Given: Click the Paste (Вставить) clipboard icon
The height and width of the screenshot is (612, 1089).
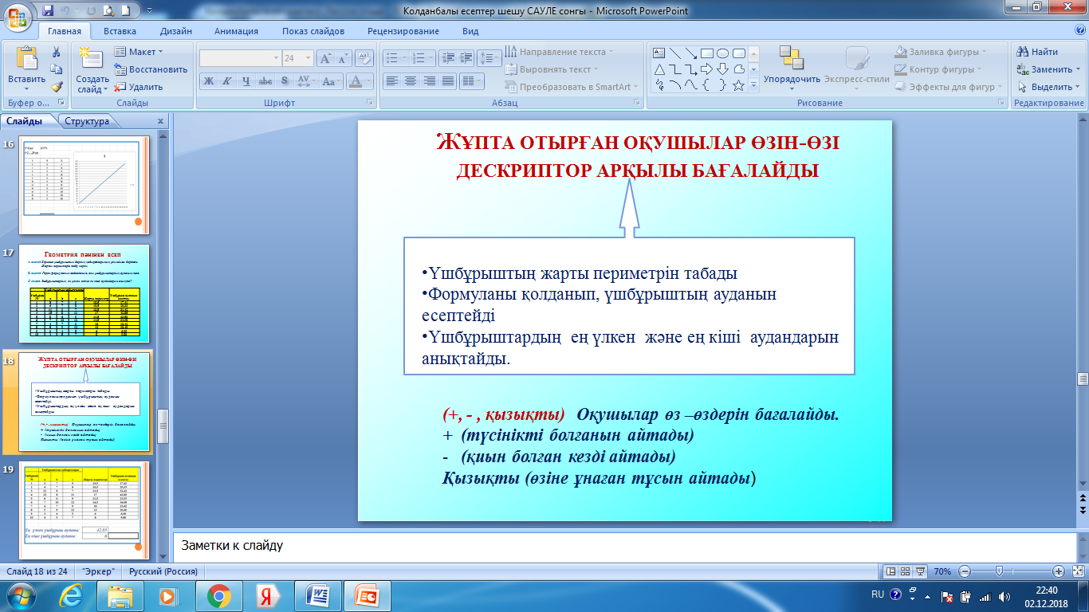Looking at the screenshot, I should point(26,58).
